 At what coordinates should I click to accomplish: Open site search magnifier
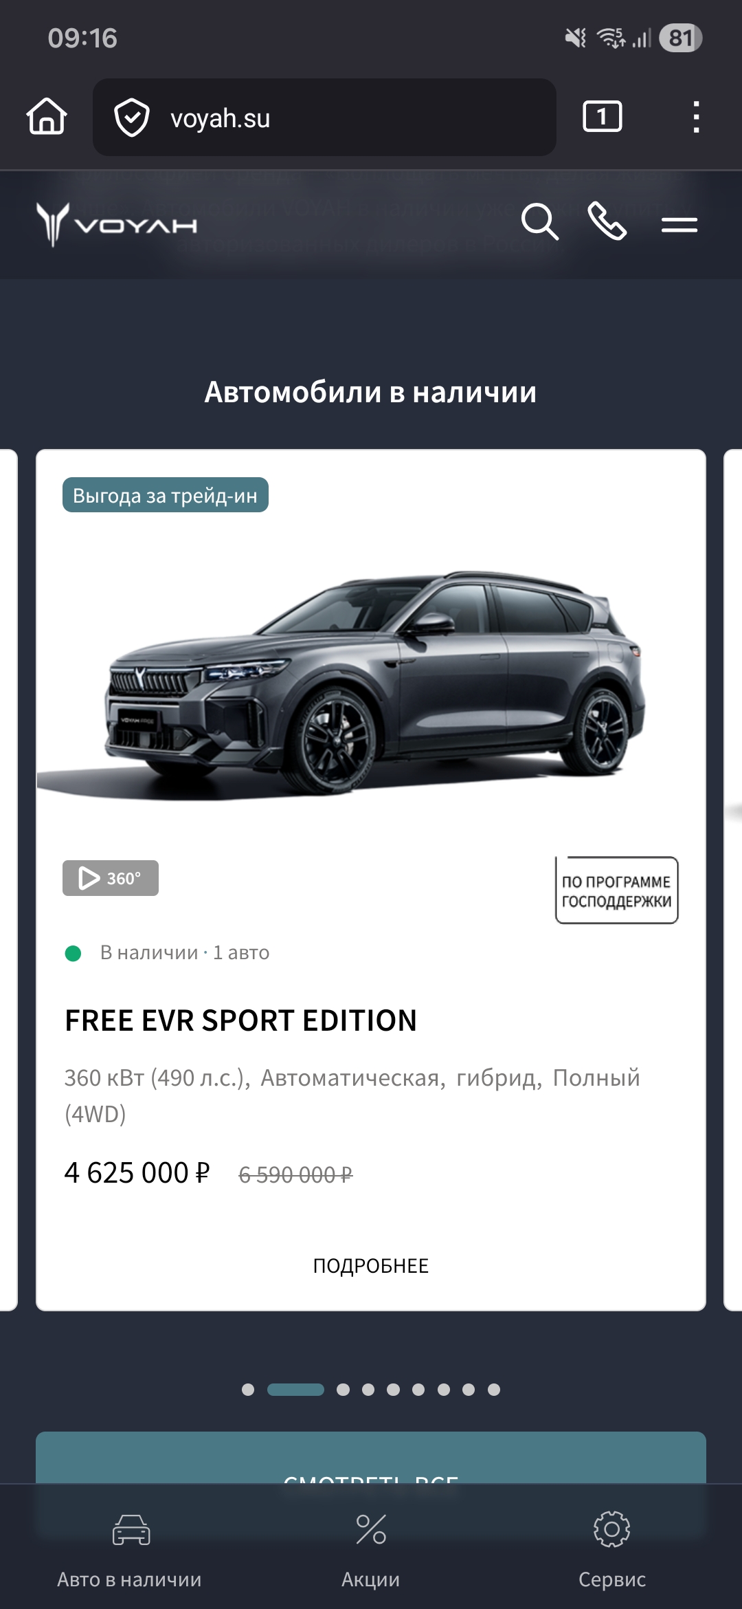click(x=539, y=222)
